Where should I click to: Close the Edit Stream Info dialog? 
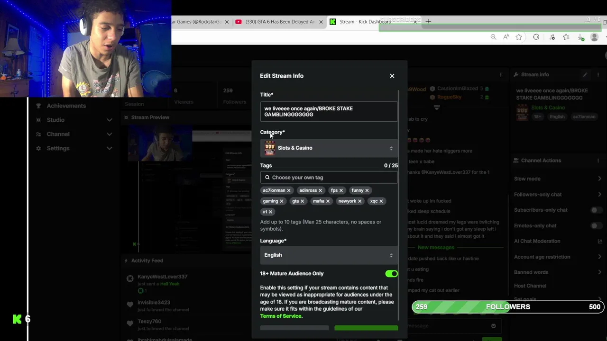pyautogui.click(x=392, y=76)
